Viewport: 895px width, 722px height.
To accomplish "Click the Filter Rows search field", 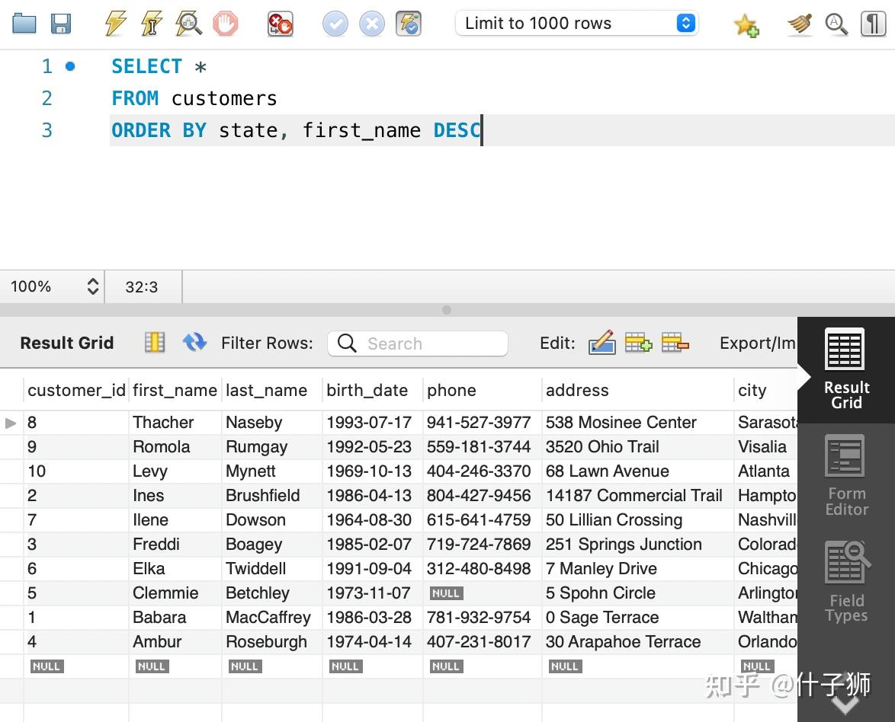I will (x=417, y=343).
